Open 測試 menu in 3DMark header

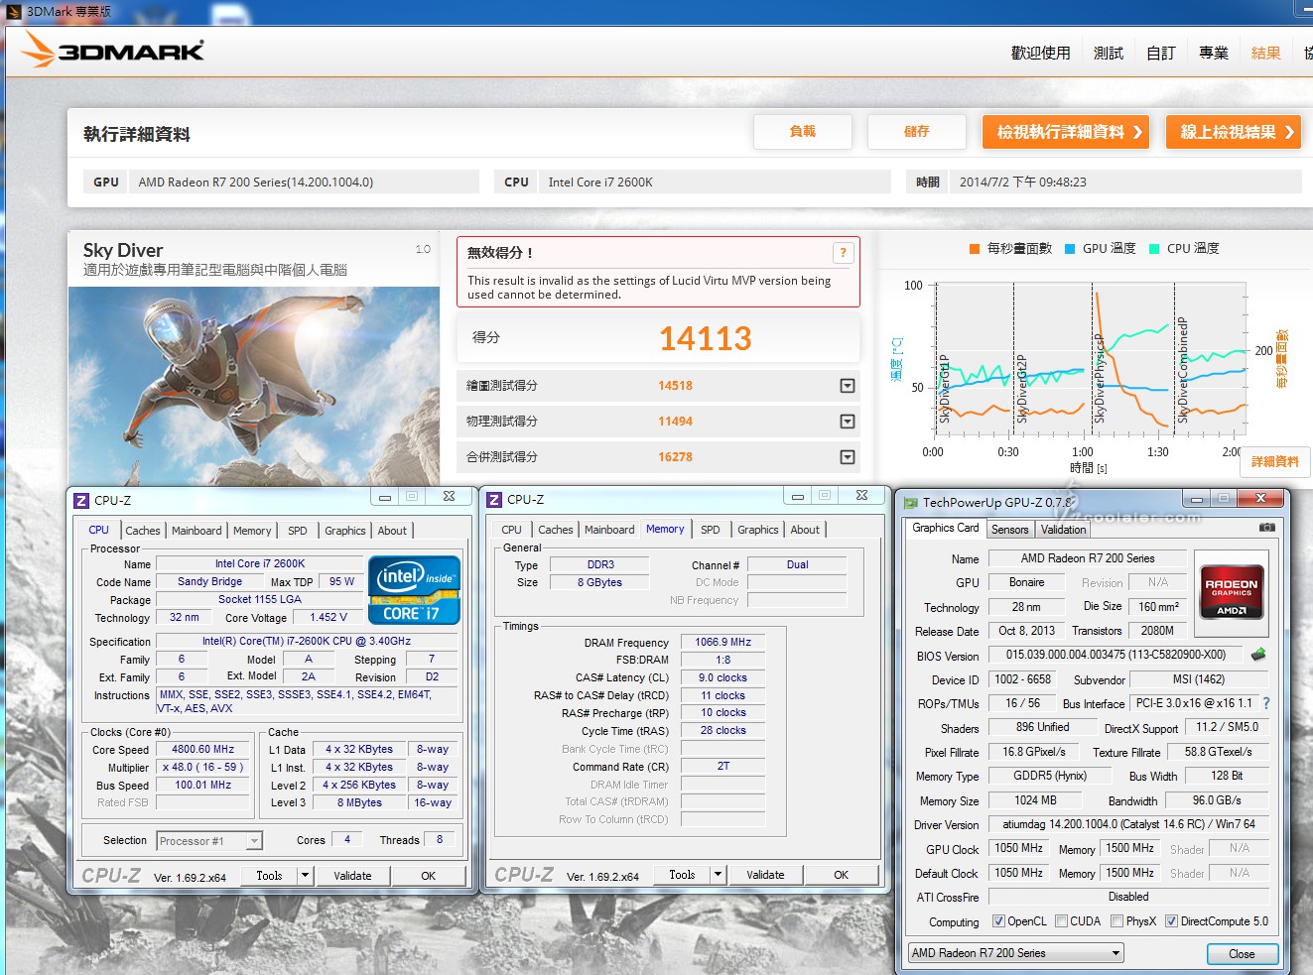click(1109, 53)
